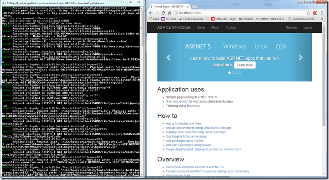Click the browser forward arrow icon
Viewport: 329px width, 180px height.
click(x=157, y=13)
